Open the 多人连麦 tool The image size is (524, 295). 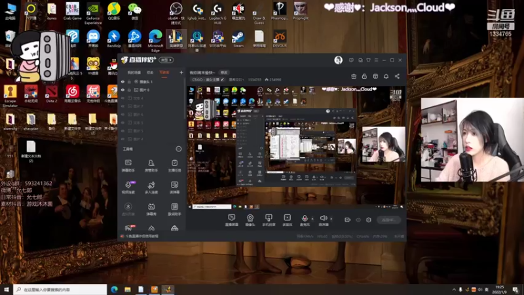(x=151, y=187)
